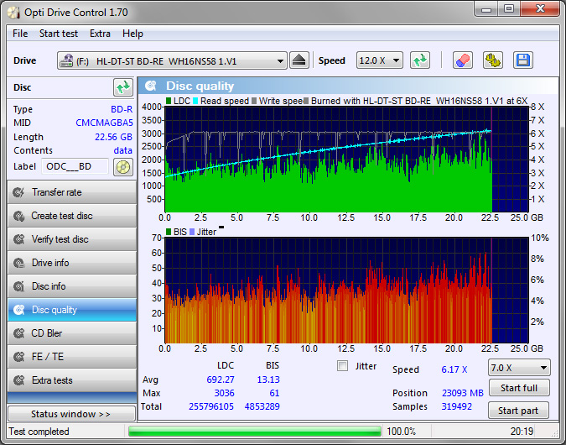Click the Disc quality header icon
Image resolution: width=566 pixels, height=445 pixels.
click(152, 86)
